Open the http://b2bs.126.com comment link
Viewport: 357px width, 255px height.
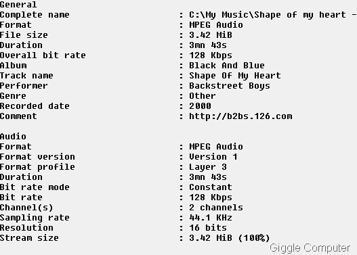tap(240, 116)
